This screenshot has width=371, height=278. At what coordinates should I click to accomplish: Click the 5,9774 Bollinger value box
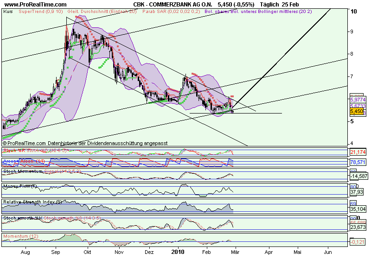[358, 100]
